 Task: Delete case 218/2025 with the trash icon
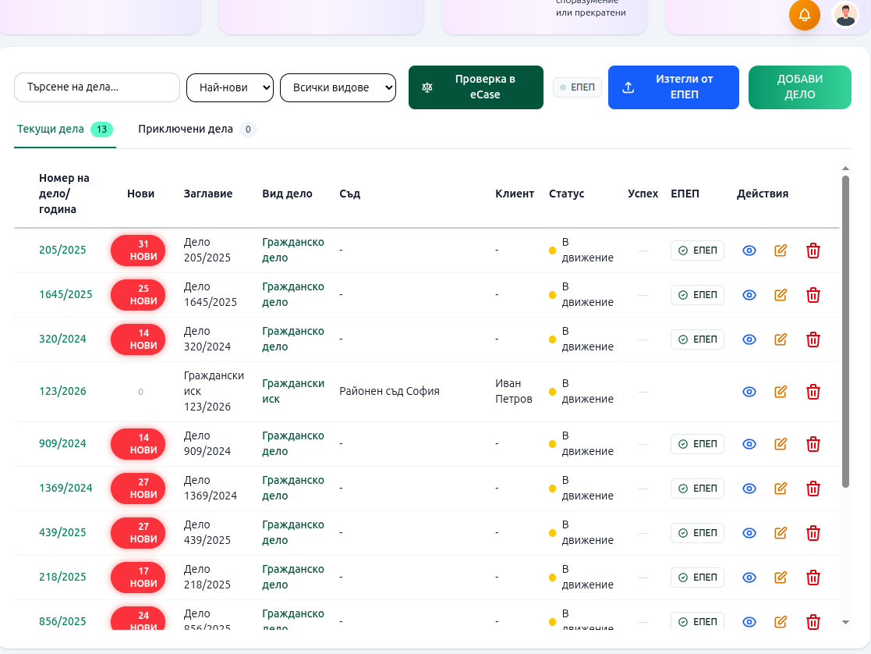coord(813,578)
